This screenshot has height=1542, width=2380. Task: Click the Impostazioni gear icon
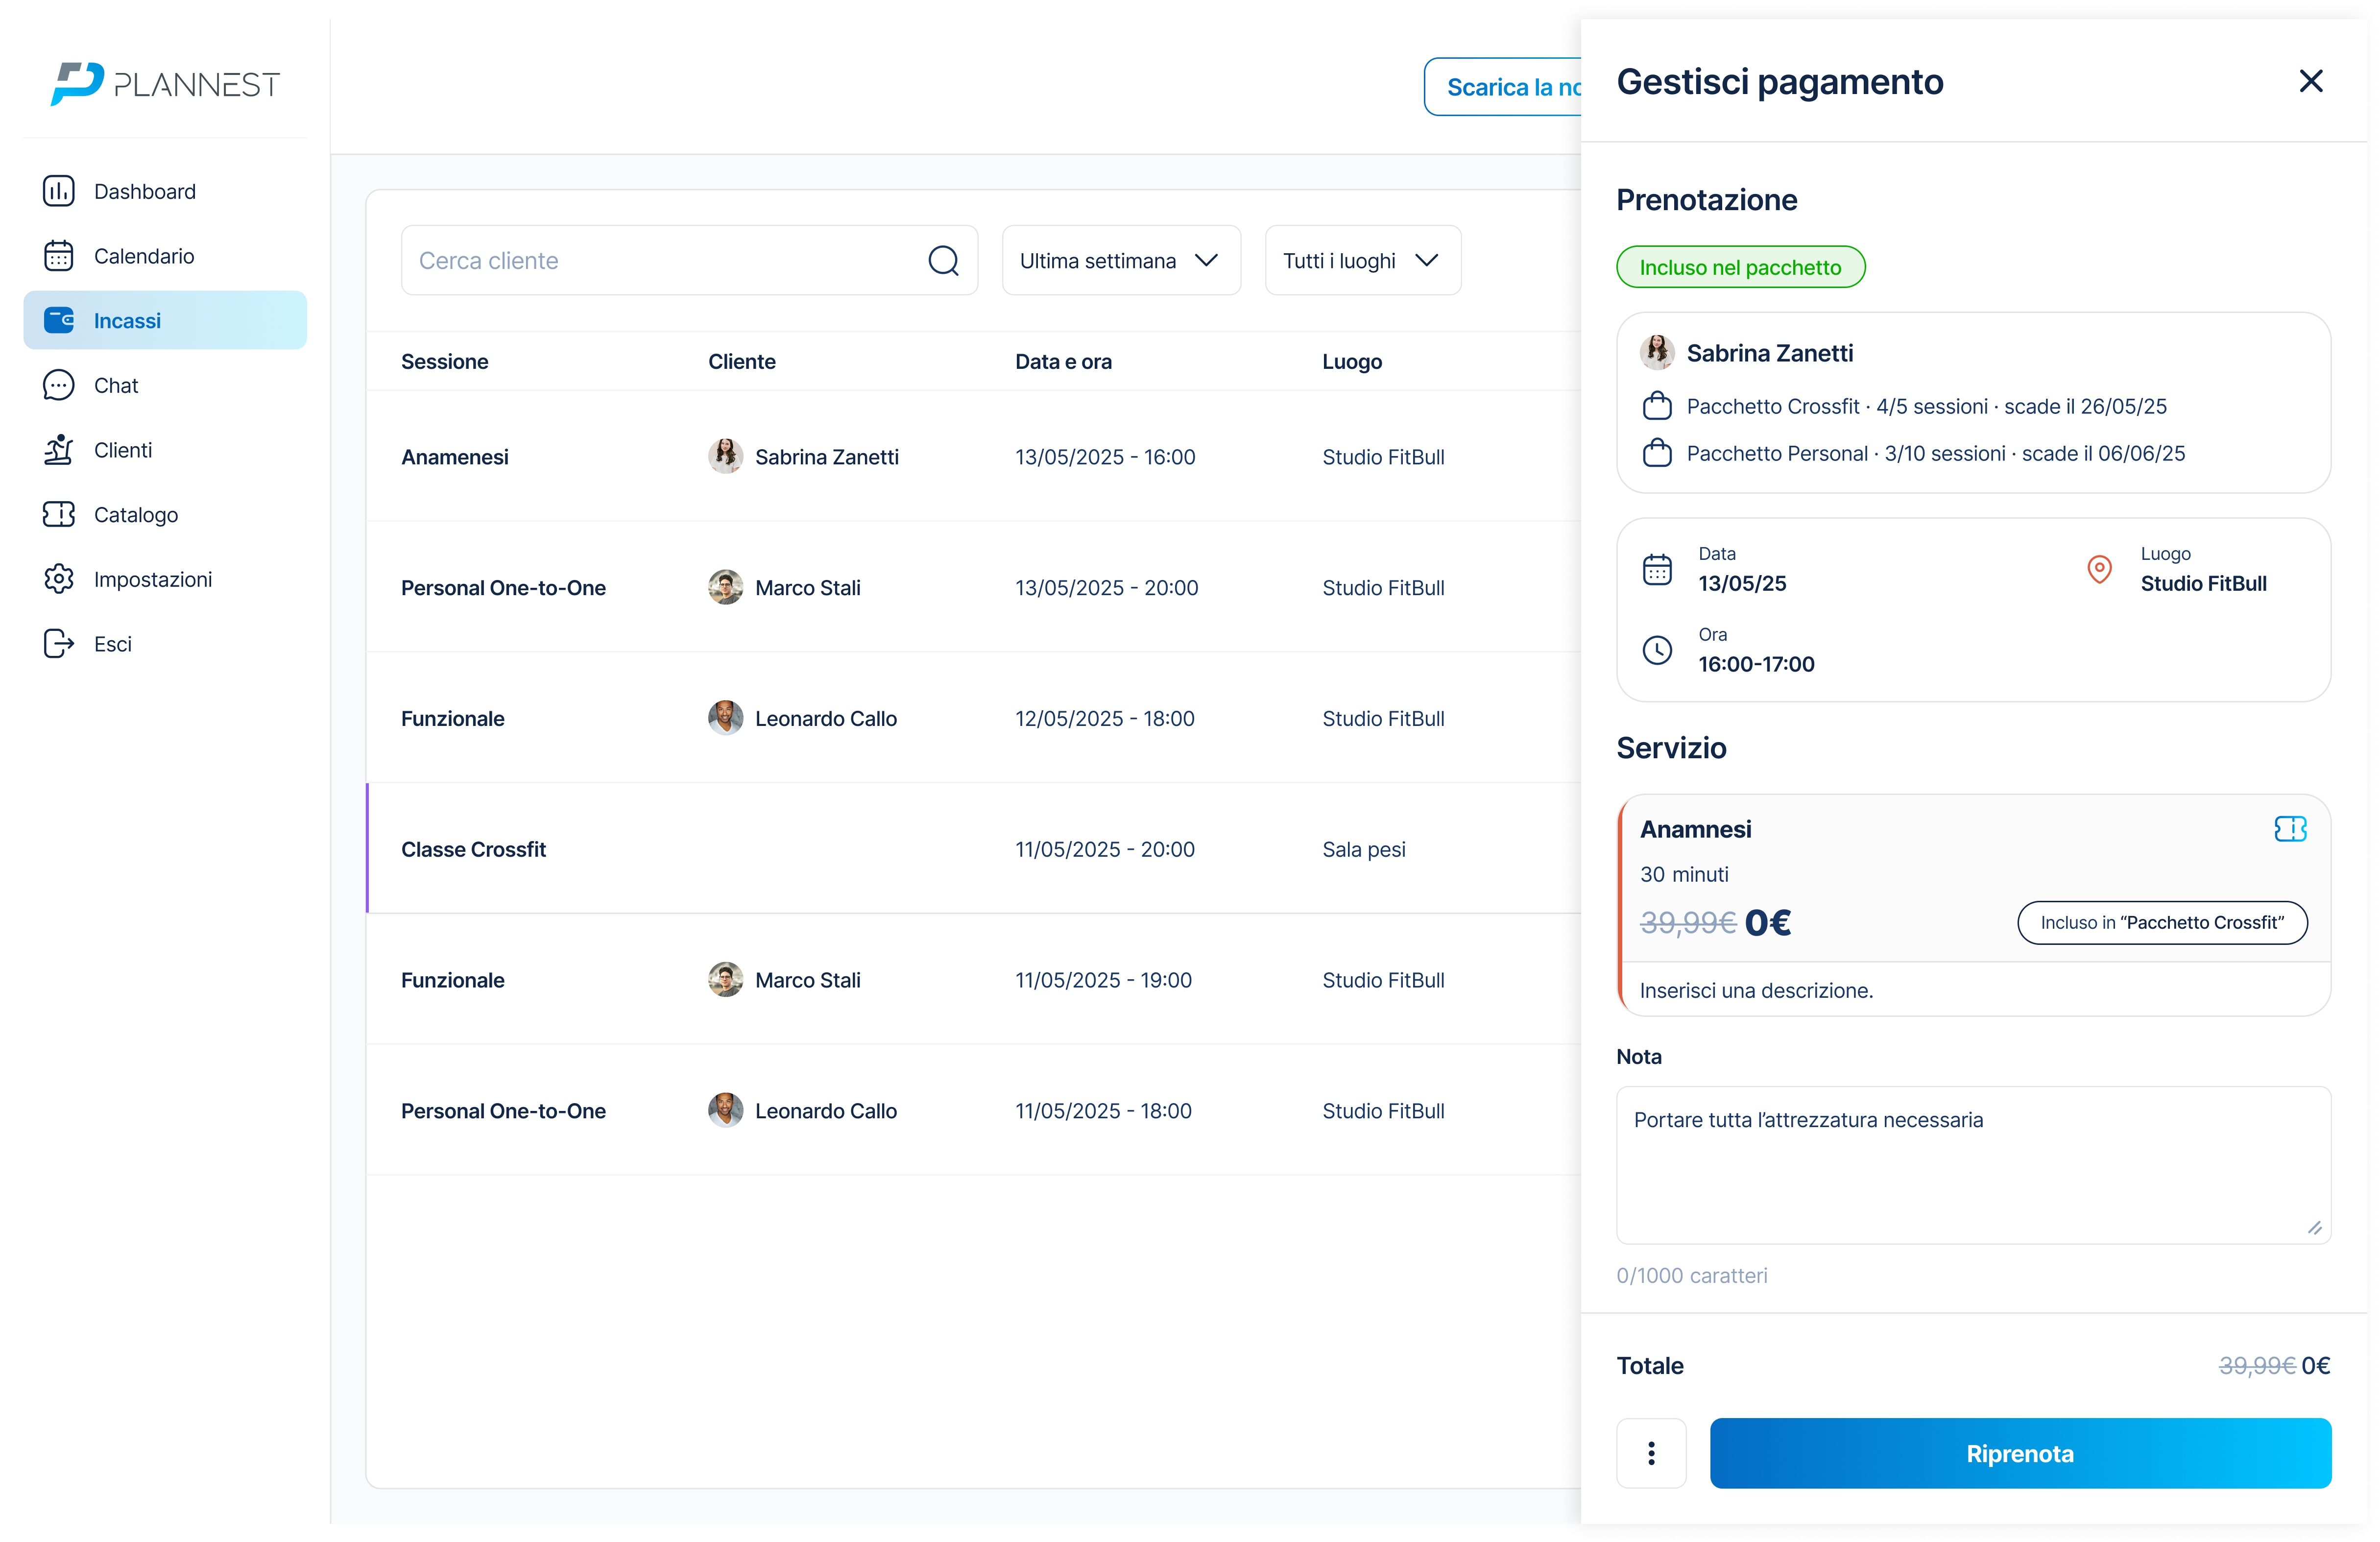pos(59,579)
